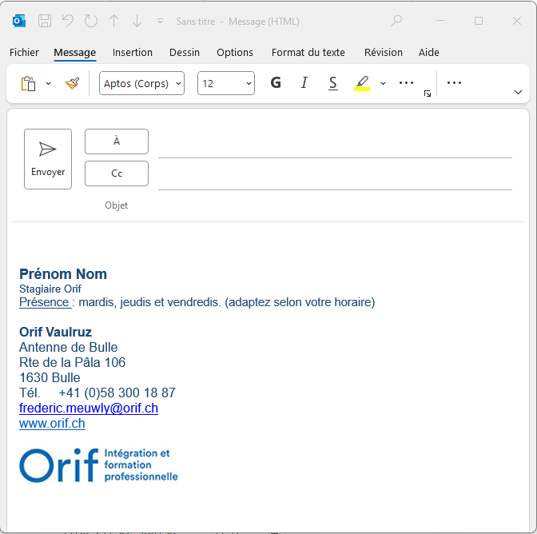Image resolution: width=537 pixels, height=534 pixels.
Task: Click the À recipients button
Action: [117, 141]
